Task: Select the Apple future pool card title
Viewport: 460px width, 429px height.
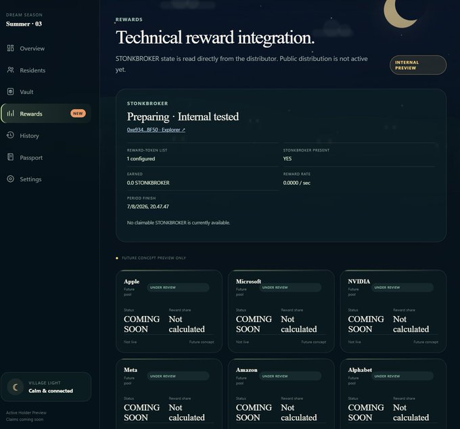Action: coord(131,281)
